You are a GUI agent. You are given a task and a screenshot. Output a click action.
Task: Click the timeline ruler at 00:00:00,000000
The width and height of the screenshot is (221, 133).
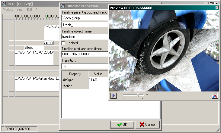click(27, 16)
